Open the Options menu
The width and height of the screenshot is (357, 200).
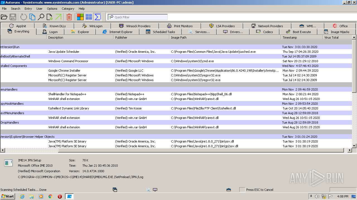click(52, 9)
